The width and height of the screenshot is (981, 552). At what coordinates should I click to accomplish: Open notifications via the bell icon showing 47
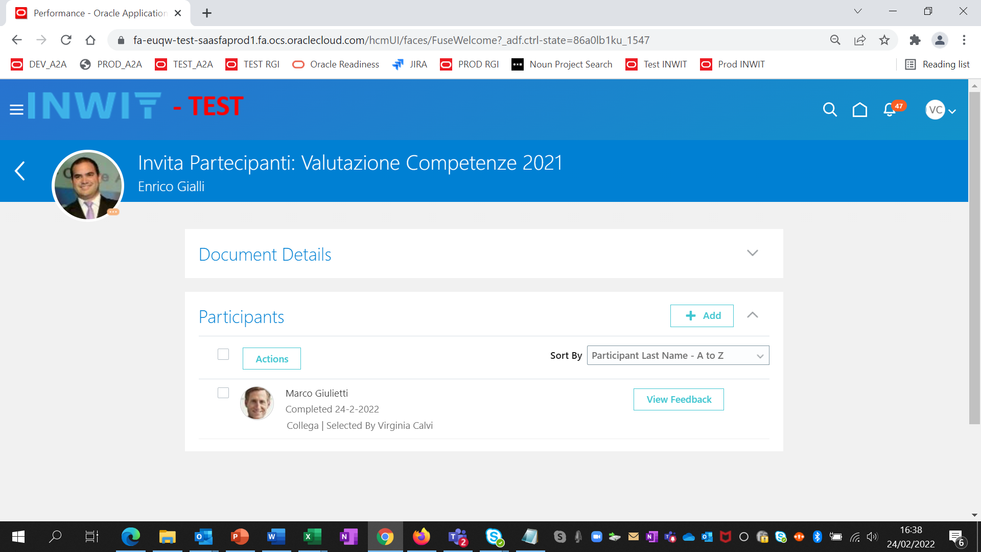889,109
